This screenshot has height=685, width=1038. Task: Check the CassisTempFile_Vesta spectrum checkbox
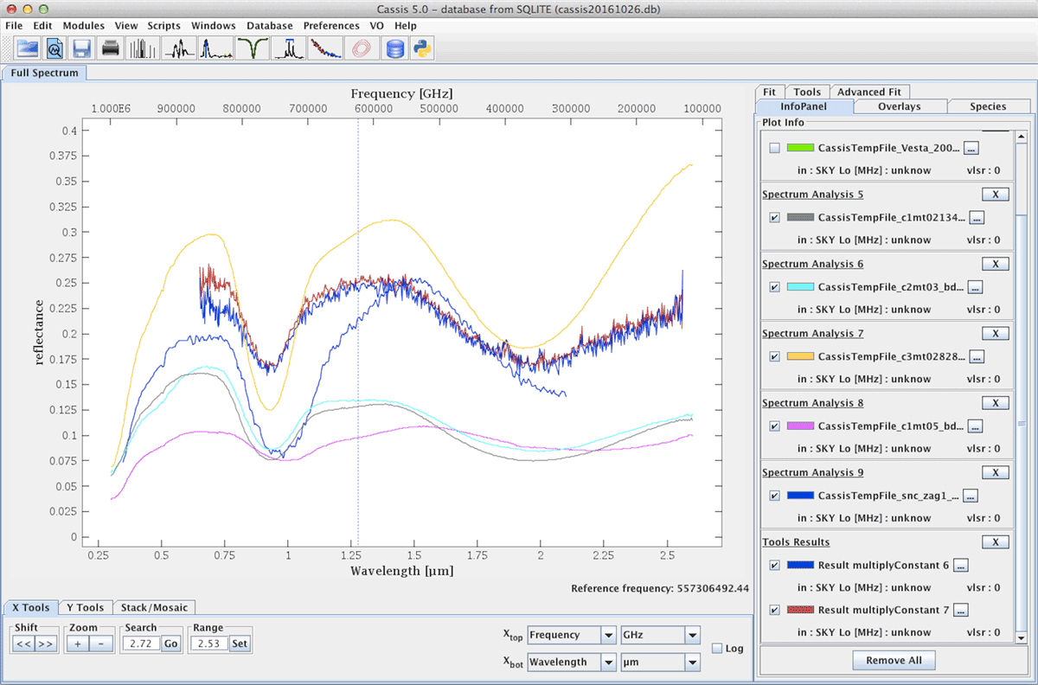coord(774,148)
